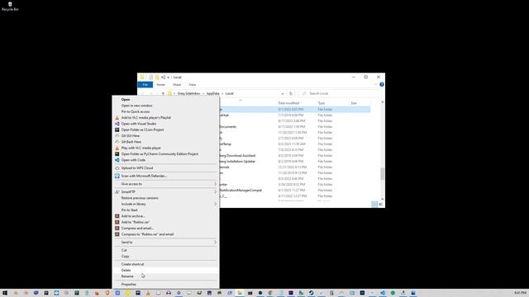Click the scrollbar down arrow in Explorer
The image size is (529, 297).
[382, 199]
